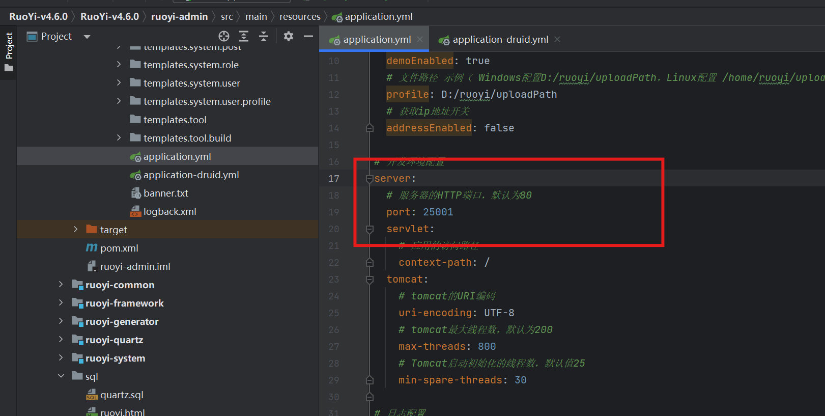The height and width of the screenshot is (416, 825).
Task: Open Project panel settings gear
Action: click(x=289, y=36)
